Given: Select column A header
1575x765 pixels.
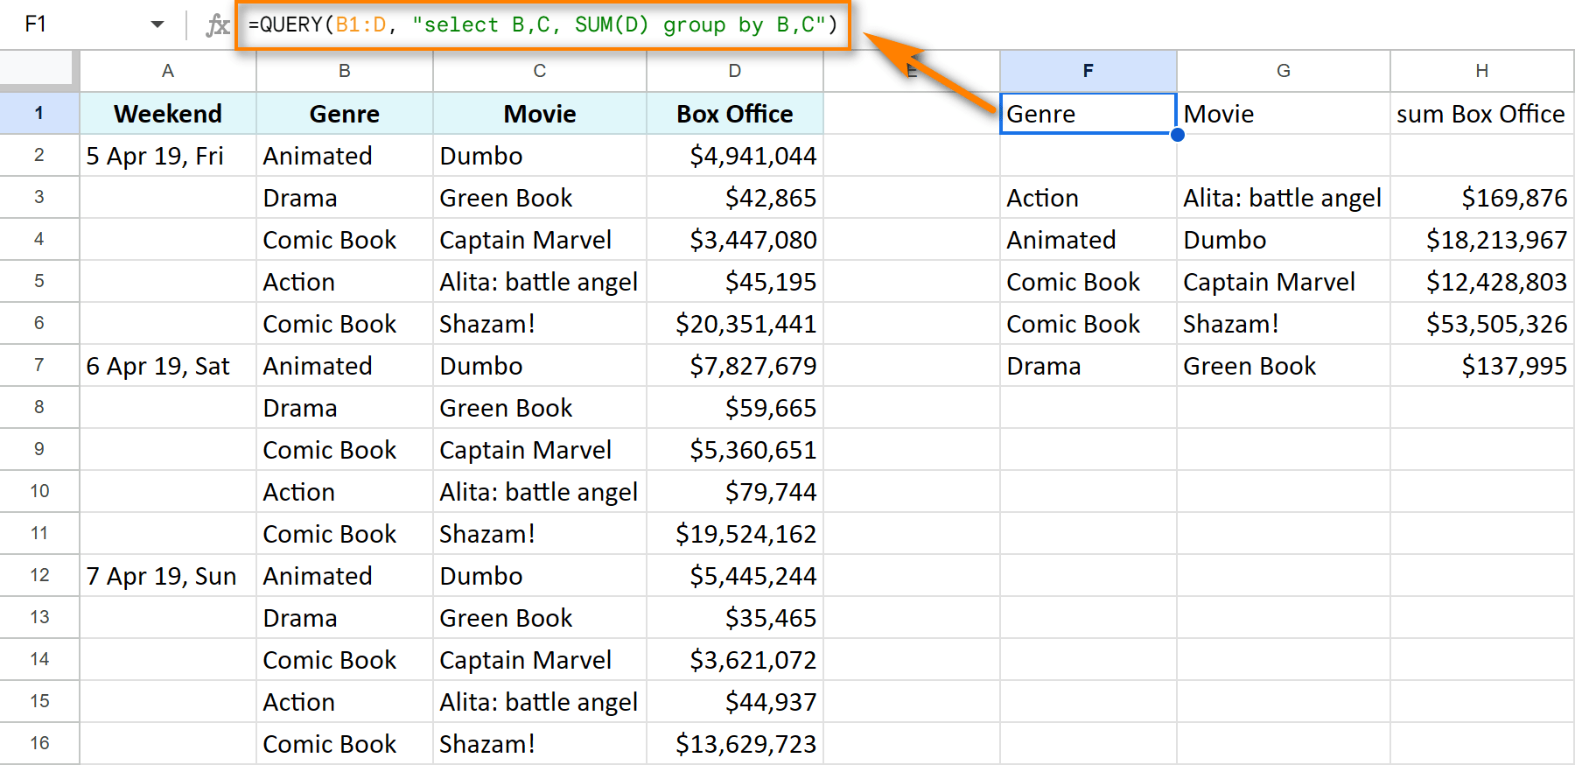Looking at the screenshot, I should click(168, 71).
